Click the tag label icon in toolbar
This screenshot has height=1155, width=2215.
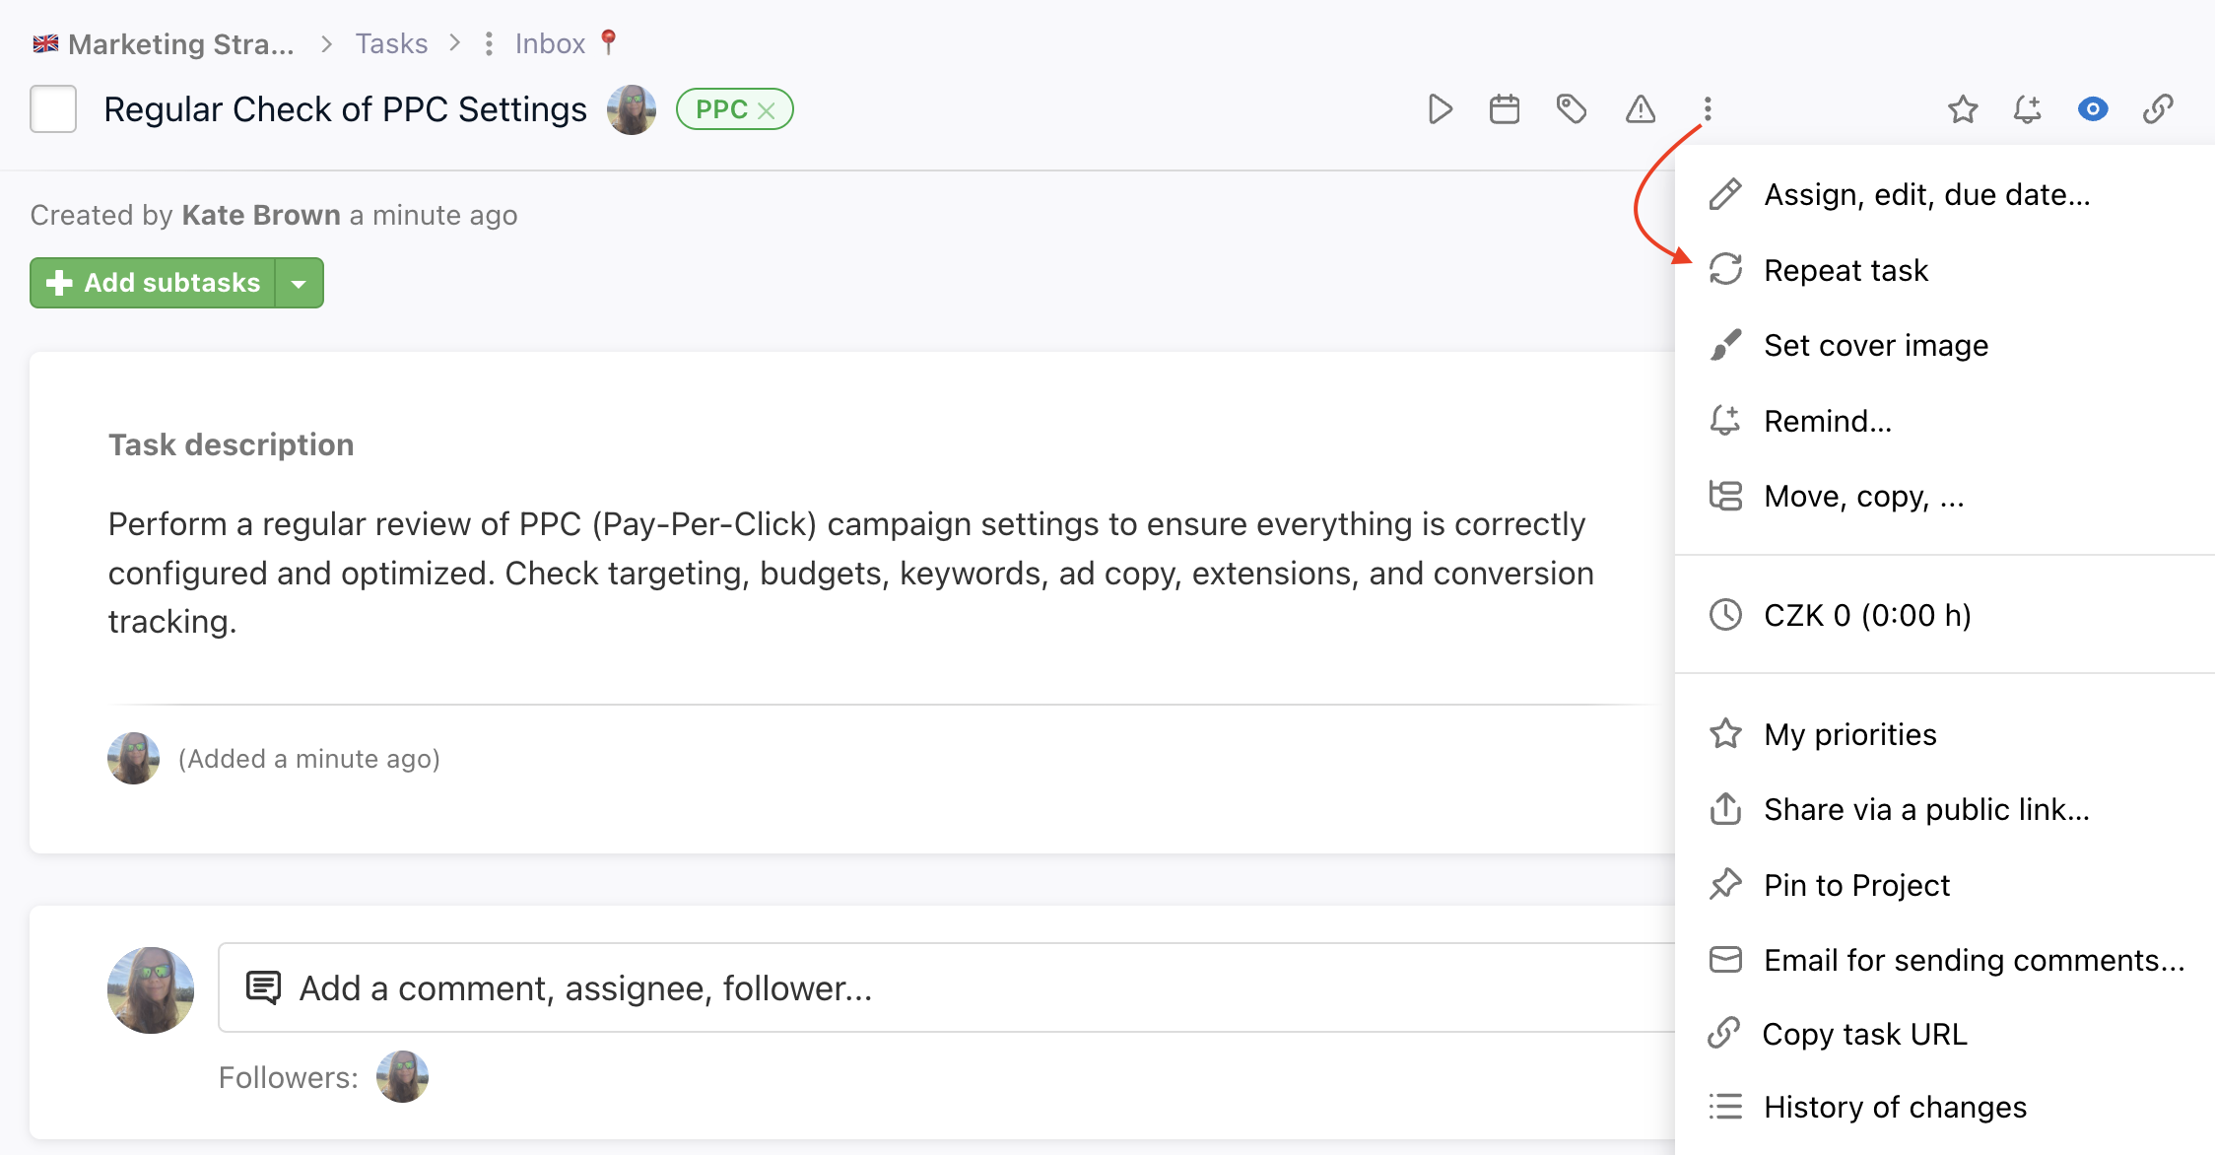[1572, 109]
